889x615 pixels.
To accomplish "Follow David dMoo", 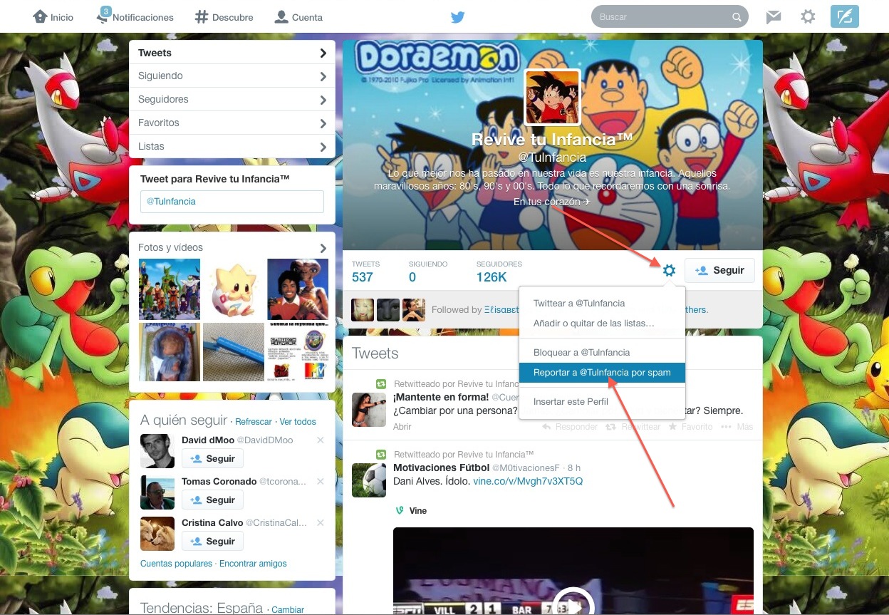I will [x=212, y=459].
